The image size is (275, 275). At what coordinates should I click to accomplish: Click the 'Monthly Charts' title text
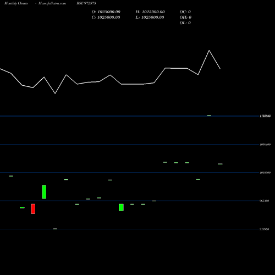click(16, 3)
